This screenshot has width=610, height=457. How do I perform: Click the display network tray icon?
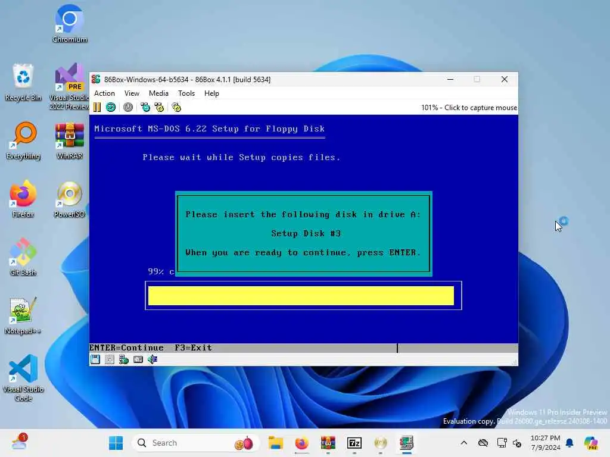502,443
